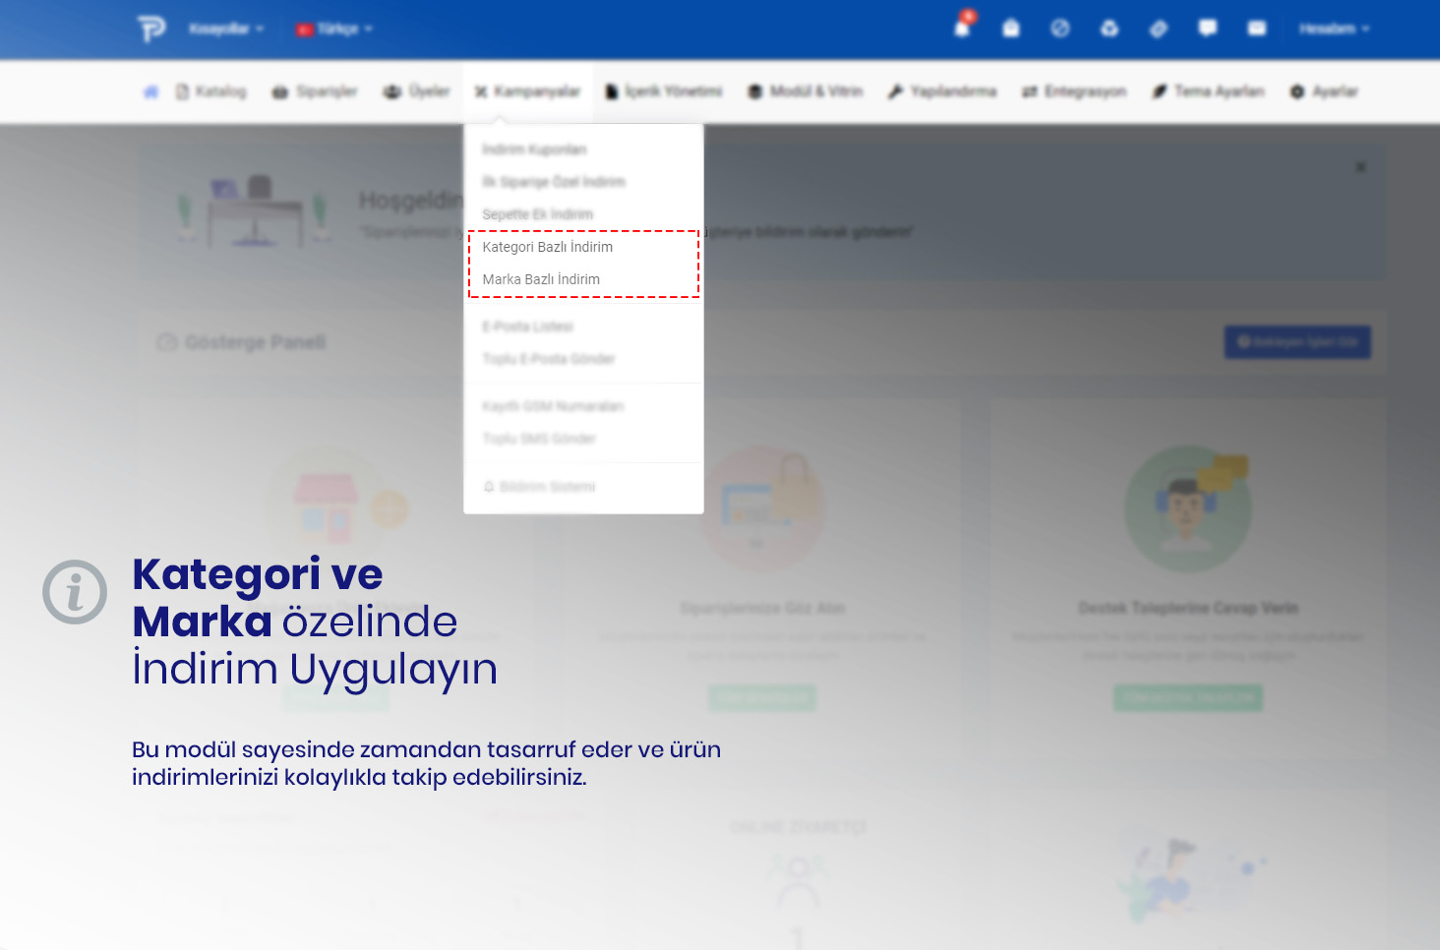This screenshot has height=950, width=1440.
Task: Click the tag icon in top bar
Action: coord(1159,29)
